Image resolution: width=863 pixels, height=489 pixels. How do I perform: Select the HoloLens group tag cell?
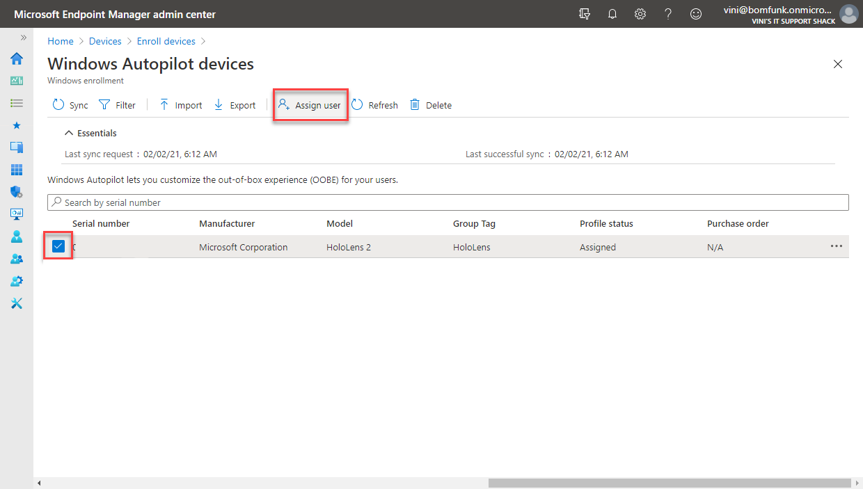coord(472,247)
